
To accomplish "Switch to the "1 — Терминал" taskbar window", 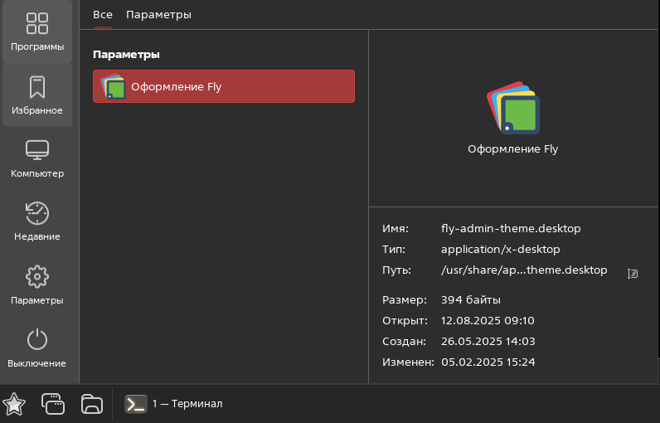I will click(174, 404).
